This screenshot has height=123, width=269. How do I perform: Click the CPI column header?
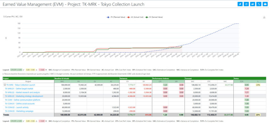pyautogui.click(x=160, y=81)
